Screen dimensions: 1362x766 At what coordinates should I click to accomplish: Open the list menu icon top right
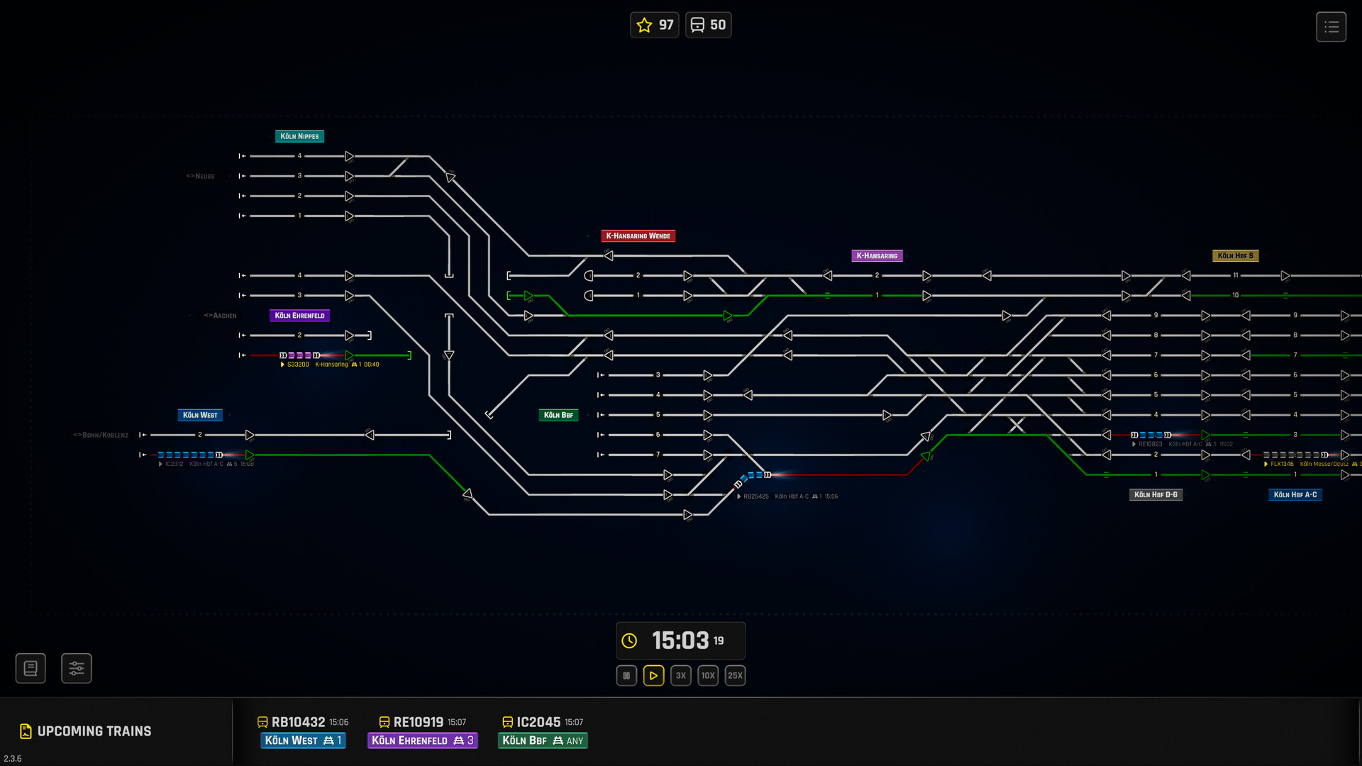pos(1331,27)
